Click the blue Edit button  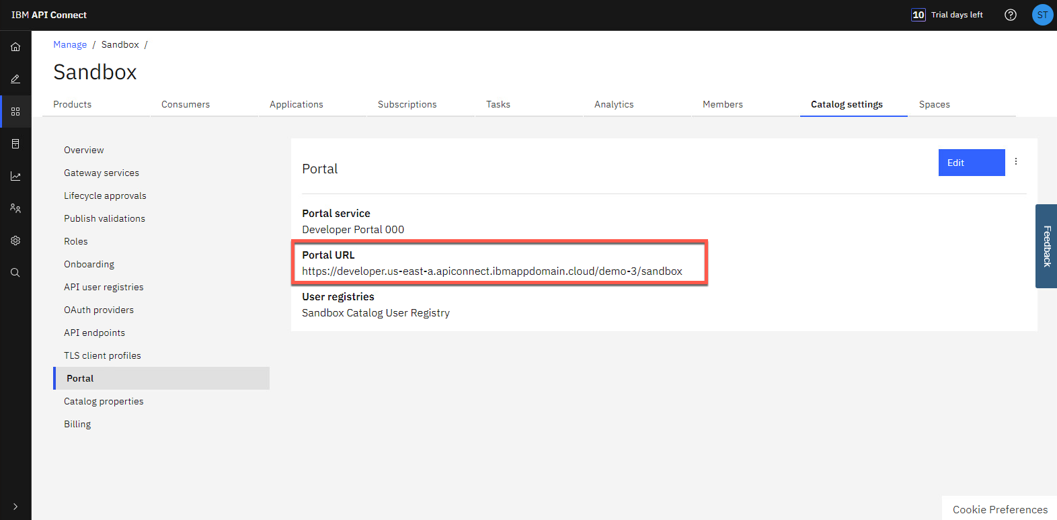(x=971, y=163)
